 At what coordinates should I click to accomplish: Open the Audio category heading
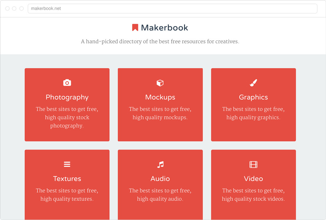(x=160, y=179)
